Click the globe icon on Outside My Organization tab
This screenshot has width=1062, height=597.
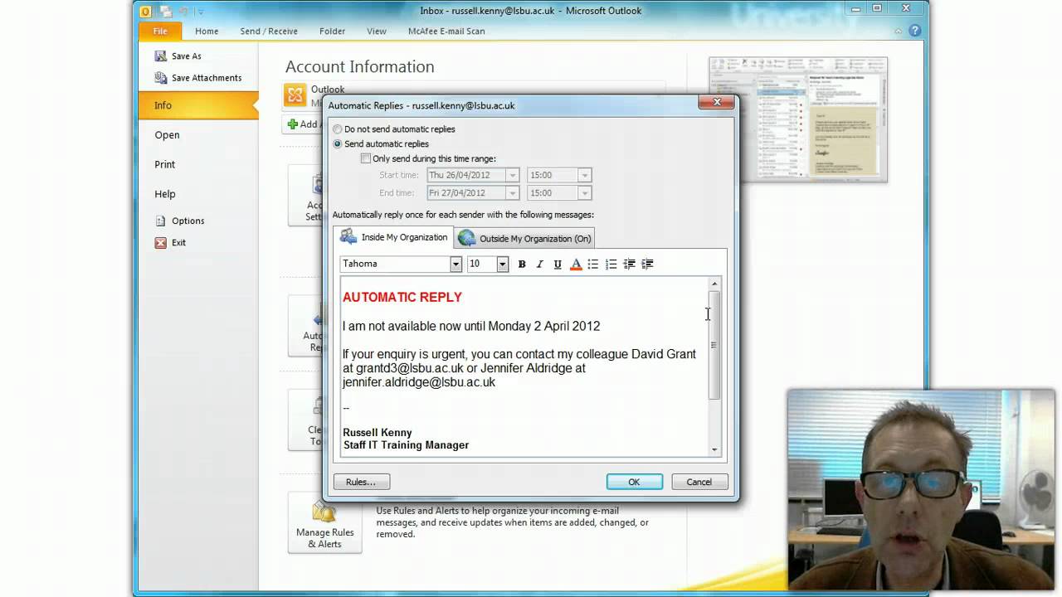[x=467, y=238]
